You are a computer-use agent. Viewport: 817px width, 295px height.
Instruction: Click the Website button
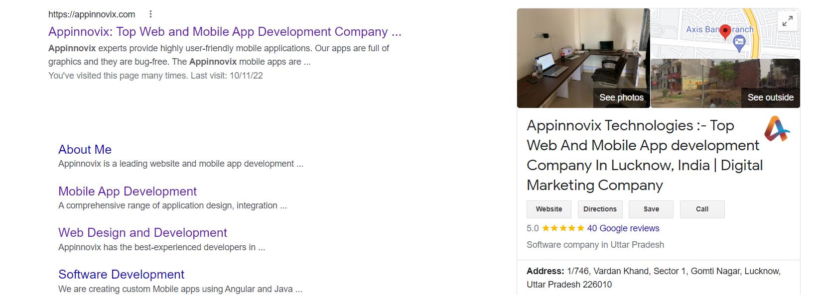pyautogui.click(x=549, y=209)
